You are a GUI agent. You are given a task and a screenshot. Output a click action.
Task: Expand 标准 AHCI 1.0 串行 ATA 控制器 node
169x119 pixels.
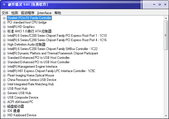pos(4,31)
